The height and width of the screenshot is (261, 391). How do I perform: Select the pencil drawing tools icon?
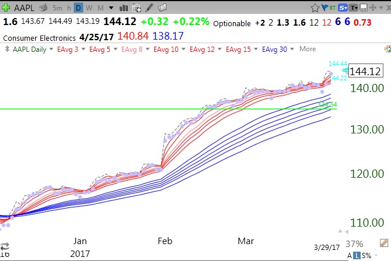coord(149,8)
